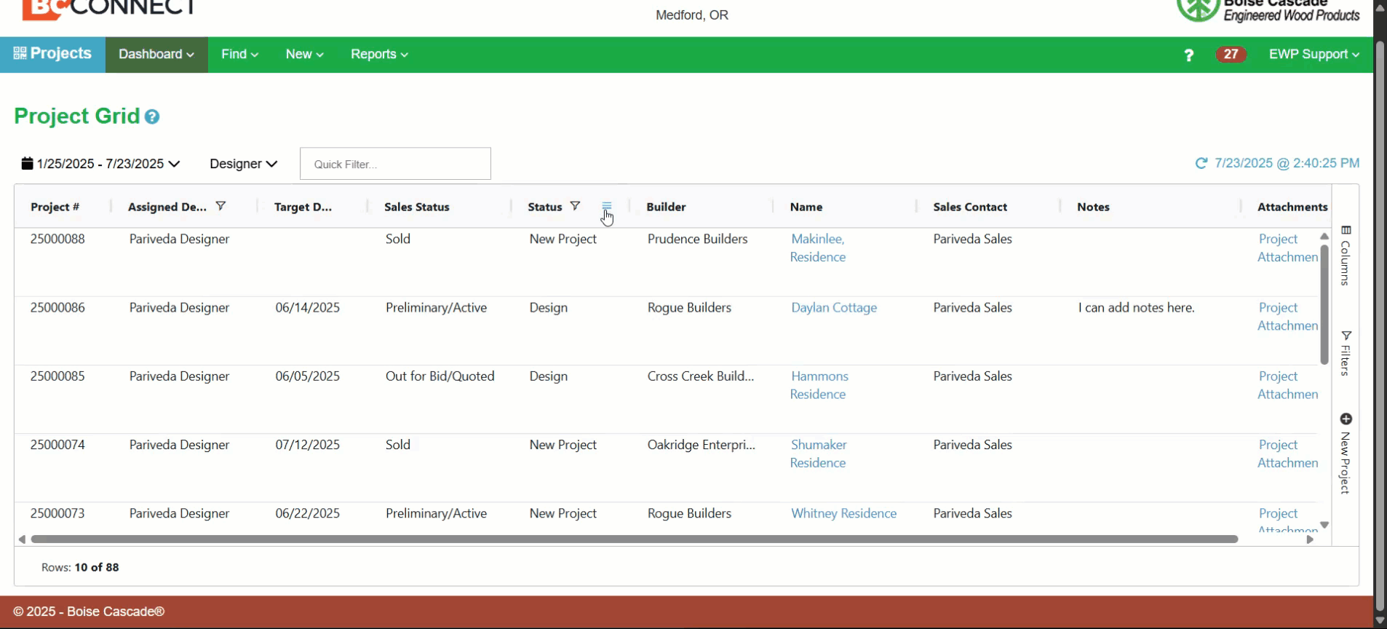Select project number 25000085 cell
The width and height of the screenshot is (1387, 629).
click(x=57, y=376)
